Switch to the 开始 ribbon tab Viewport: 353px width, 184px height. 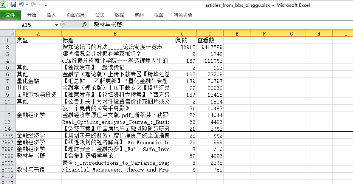(x=31, y=15)
